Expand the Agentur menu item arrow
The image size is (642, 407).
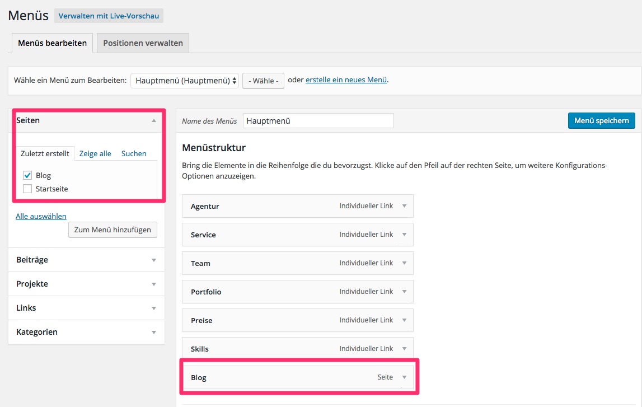(404, 206)
